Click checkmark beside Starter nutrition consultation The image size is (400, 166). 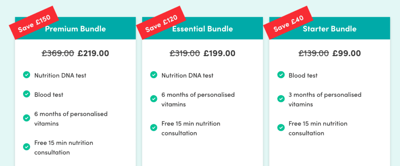coord(281,127)
